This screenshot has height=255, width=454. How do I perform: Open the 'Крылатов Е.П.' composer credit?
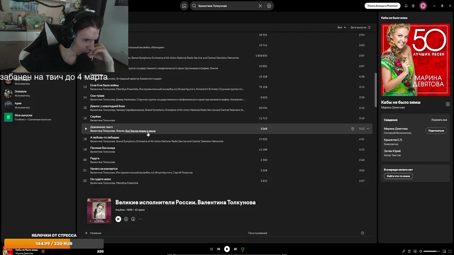click(x=393, y=140)
